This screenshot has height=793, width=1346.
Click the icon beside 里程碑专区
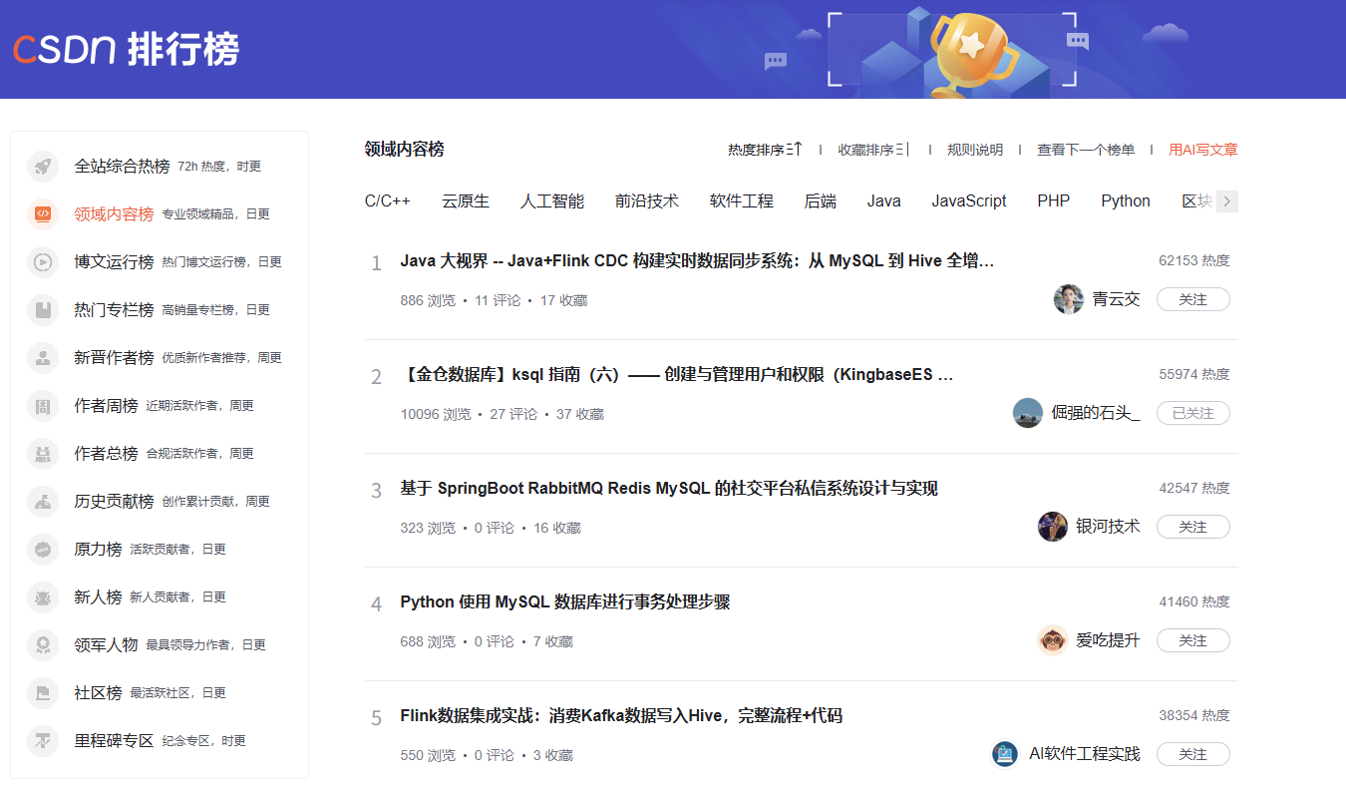[x=43, y=741]
